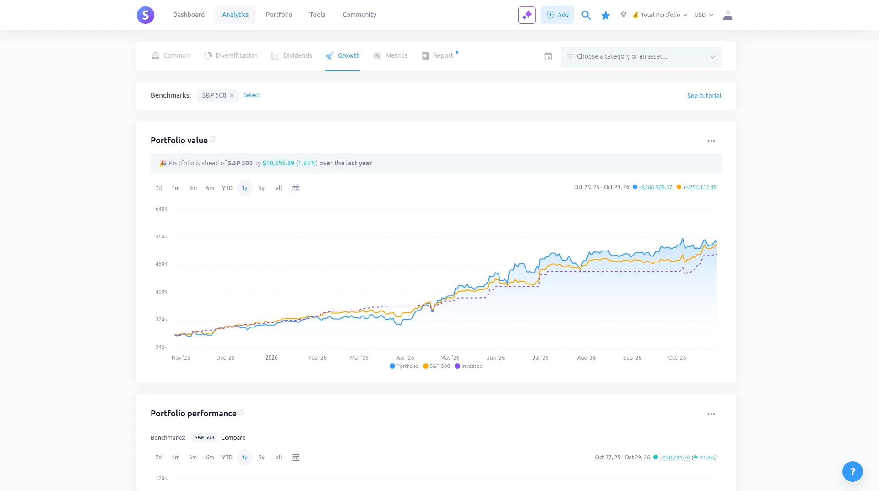Open the calendar icon beside category filter
The width and height of the screenshot is (879, 491).
[548, 56]
